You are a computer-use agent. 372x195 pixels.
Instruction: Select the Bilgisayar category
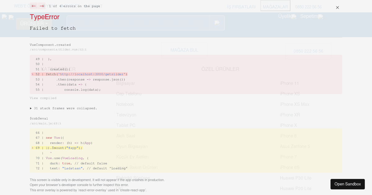(126, 83)
